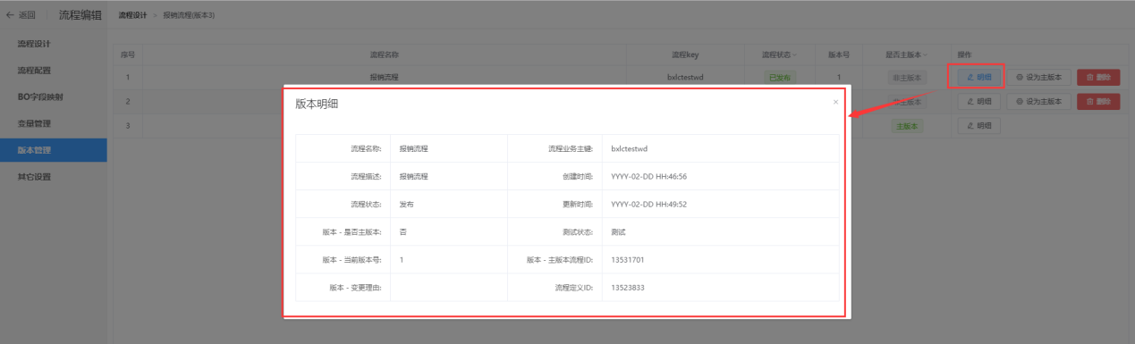Viewport: 1135px width, 344px height.
Task: Select 版本管理 sidebar item
Action: pos(53,150)
